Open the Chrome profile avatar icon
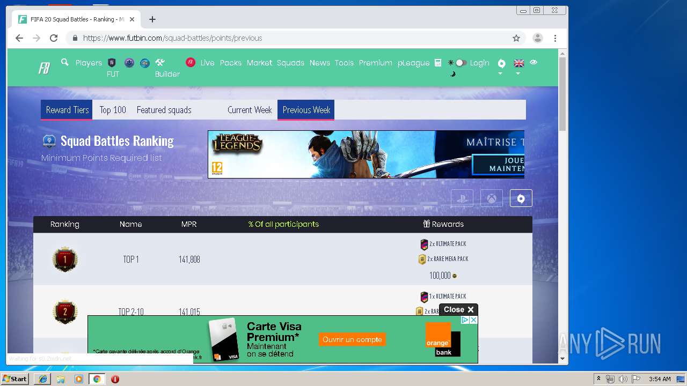The width and height of the screenshot is (687, 386). pyautogui.click(x=537, y=38)
